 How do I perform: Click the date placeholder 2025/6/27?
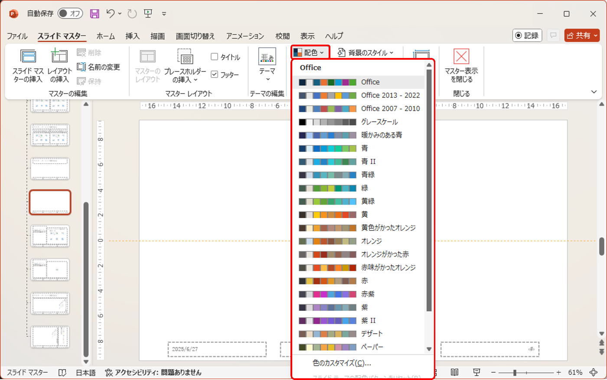point(217,349)
